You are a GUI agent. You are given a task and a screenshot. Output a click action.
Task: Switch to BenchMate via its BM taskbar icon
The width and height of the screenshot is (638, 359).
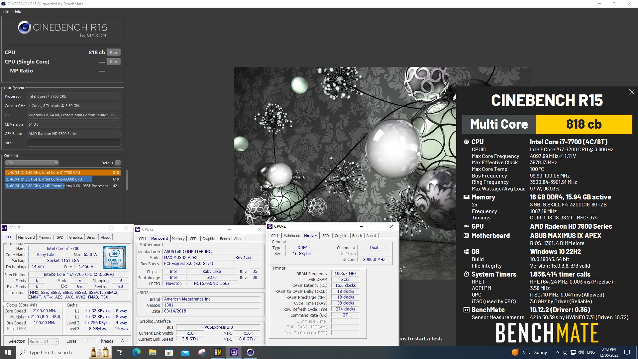(218, 352)
